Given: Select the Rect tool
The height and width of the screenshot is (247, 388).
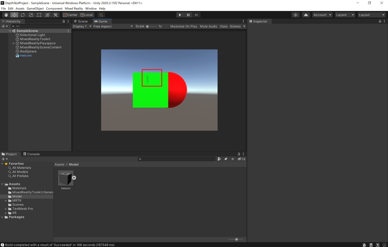Looking at the screenshot, I should tap(39, 15).
